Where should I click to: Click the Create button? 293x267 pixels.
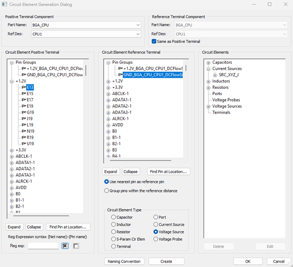166,261
